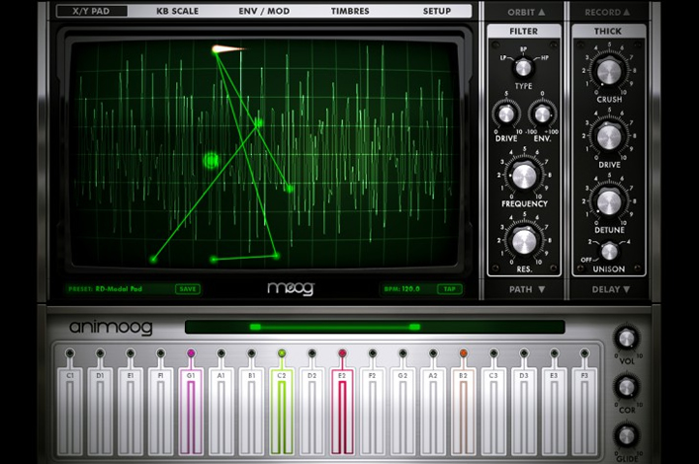This screenshot has height=464, width=699.
Task: Click the indicator light above F3
Action: click(x=584, y=353)
